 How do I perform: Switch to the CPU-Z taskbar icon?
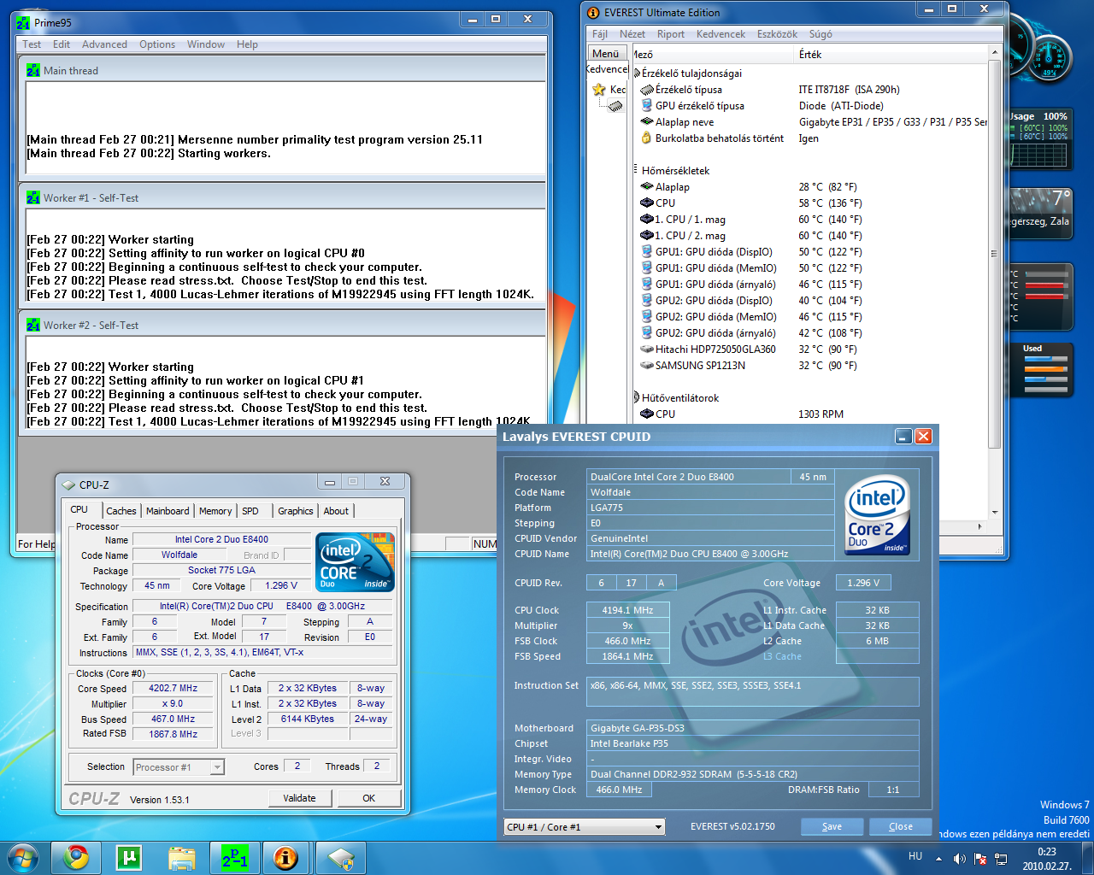point(340,857)
